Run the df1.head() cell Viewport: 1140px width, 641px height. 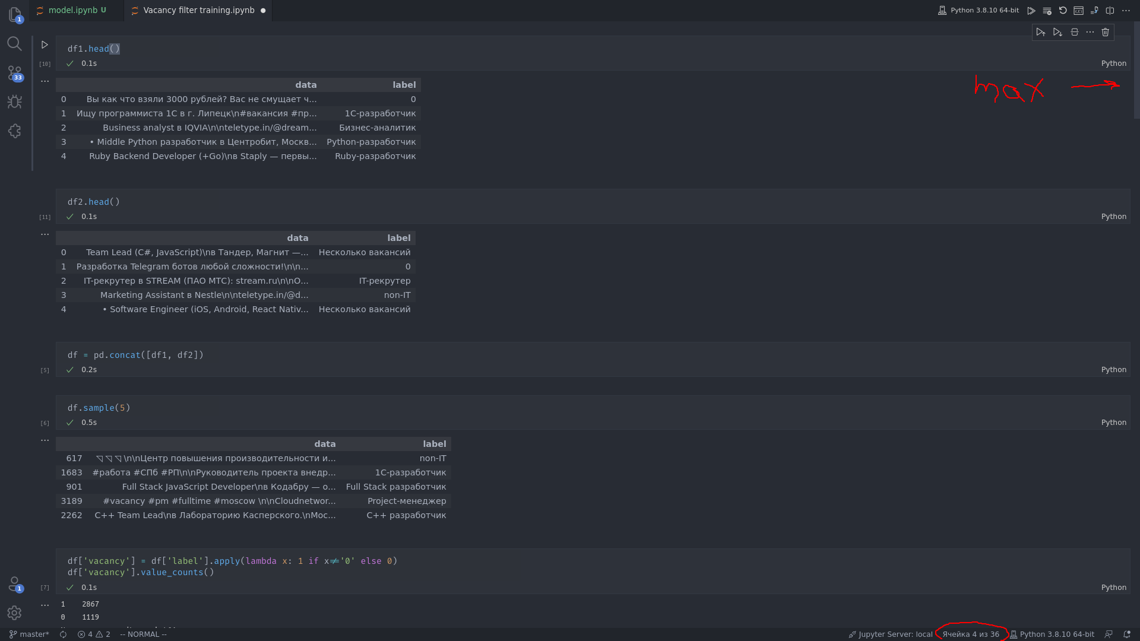[x=45, y=45]
